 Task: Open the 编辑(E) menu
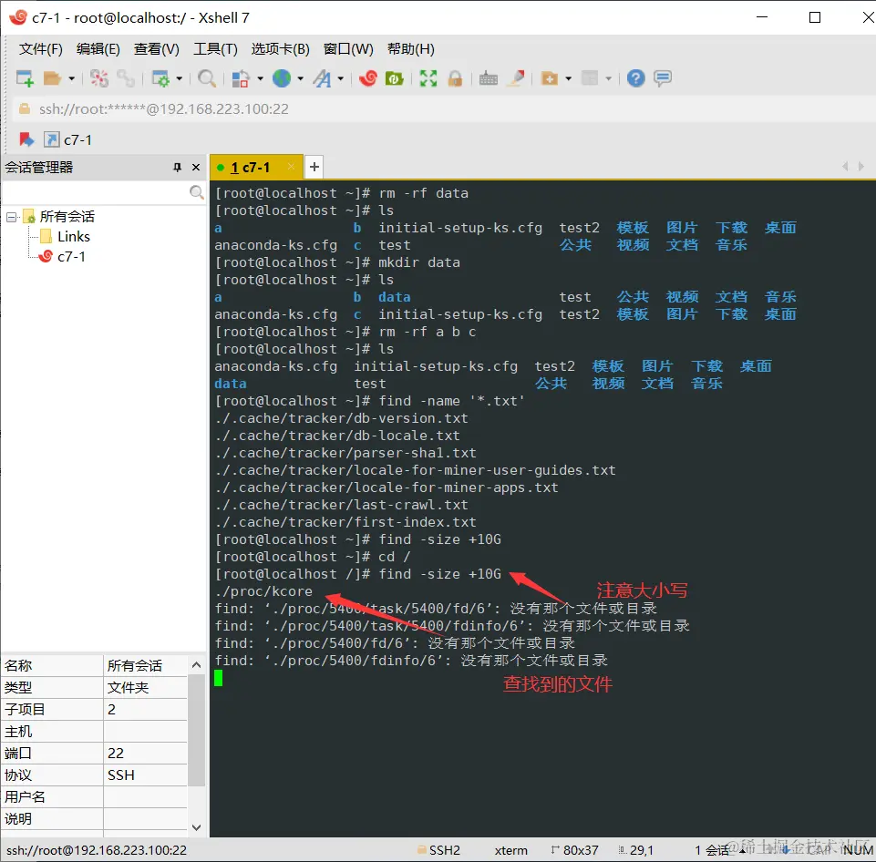(x=98, y=49)
